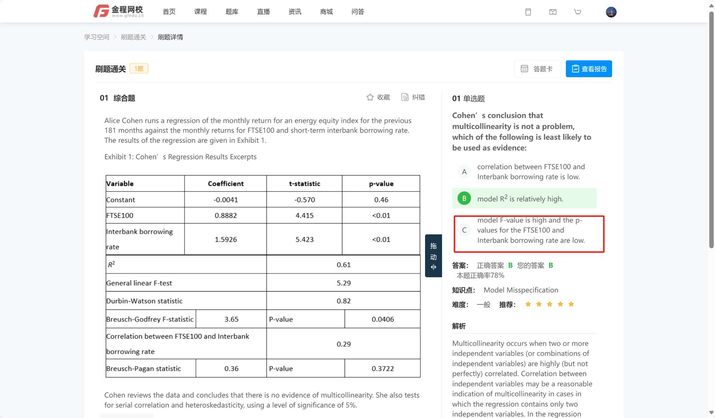
Task: Click the user avatar picture
Action: 611,12
